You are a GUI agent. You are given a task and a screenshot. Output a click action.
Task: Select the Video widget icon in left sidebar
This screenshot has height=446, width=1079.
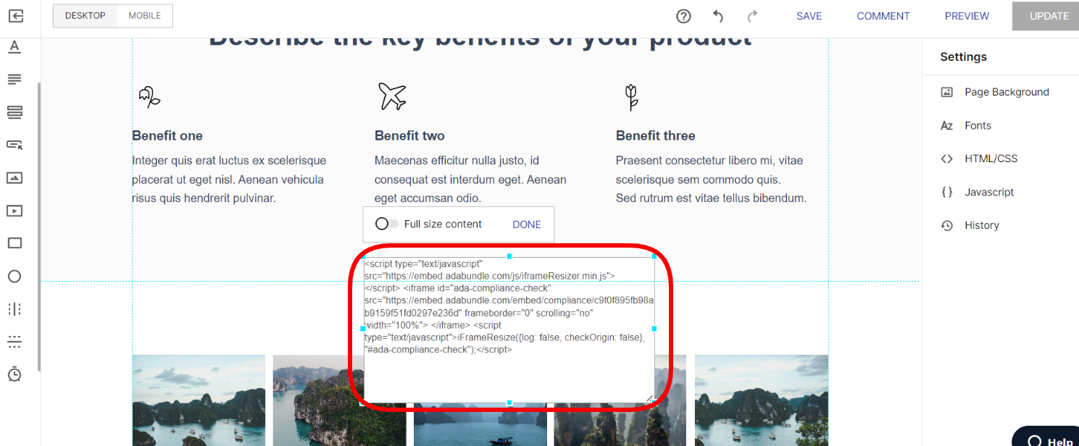tap(14, 211)
